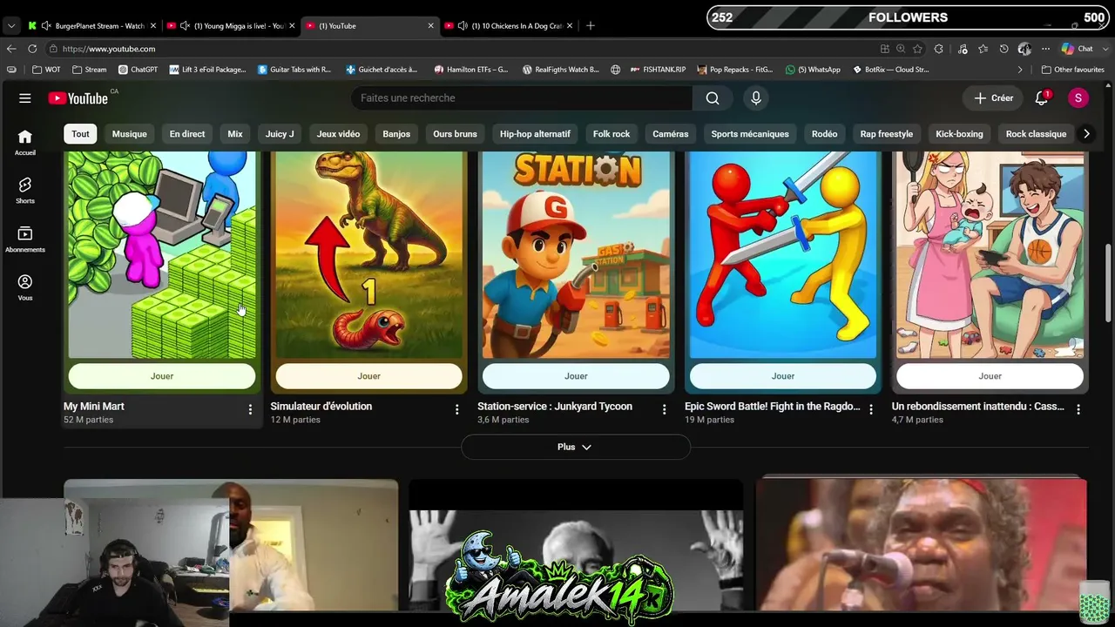
Task: Select the Sports mécaniques chip
Action: click(x=750, y=134)
